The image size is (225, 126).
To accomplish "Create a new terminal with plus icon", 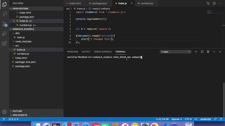I will point(196,52).
